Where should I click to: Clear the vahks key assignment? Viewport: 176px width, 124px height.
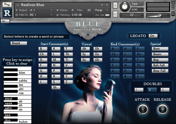(25, 81)
